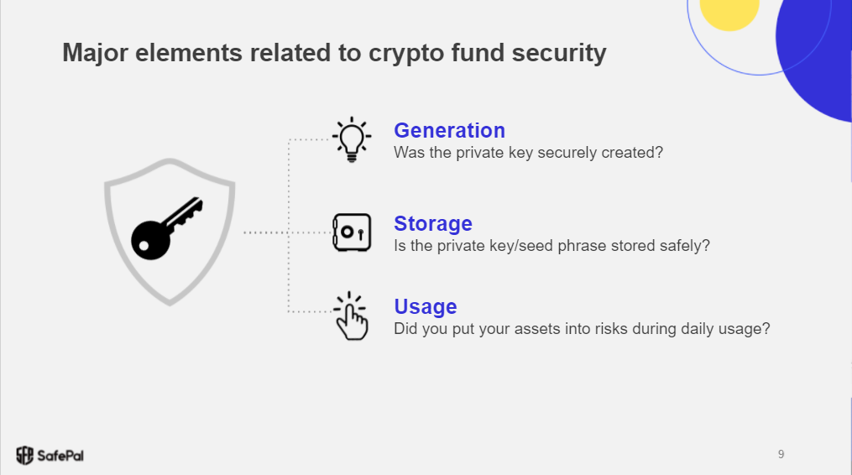Click the Generation heading

tap(449, 130)
